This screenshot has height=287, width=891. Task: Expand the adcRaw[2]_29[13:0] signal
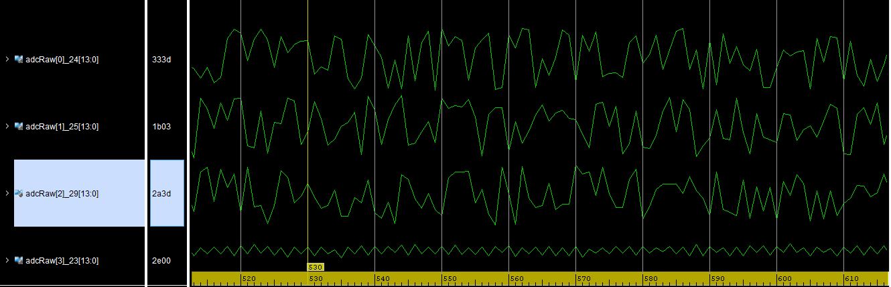[x=7, y=193]
